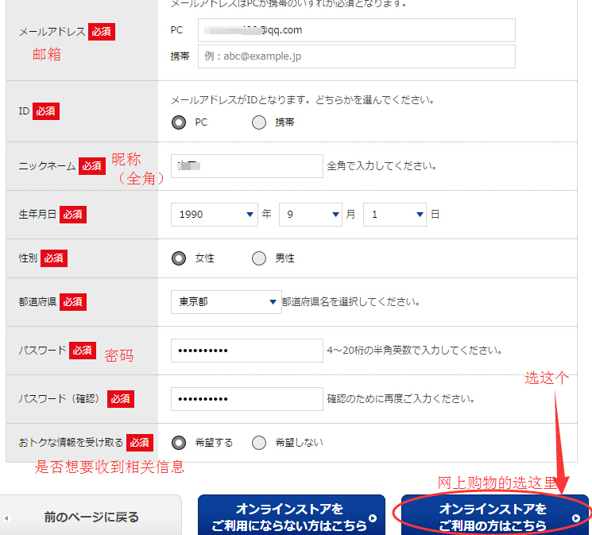
Task: Click the 携帯 mobile email address field
Action: (356, 56)
